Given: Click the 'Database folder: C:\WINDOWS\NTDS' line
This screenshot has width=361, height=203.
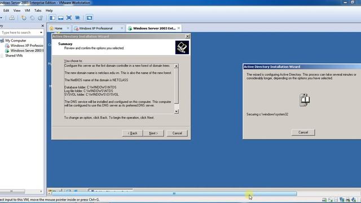Looking at the screenshot, I should tap(90, 87).
